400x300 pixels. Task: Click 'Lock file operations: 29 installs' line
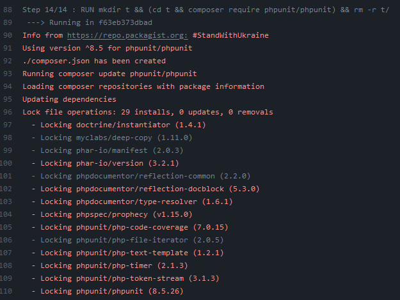pos(148,112)
